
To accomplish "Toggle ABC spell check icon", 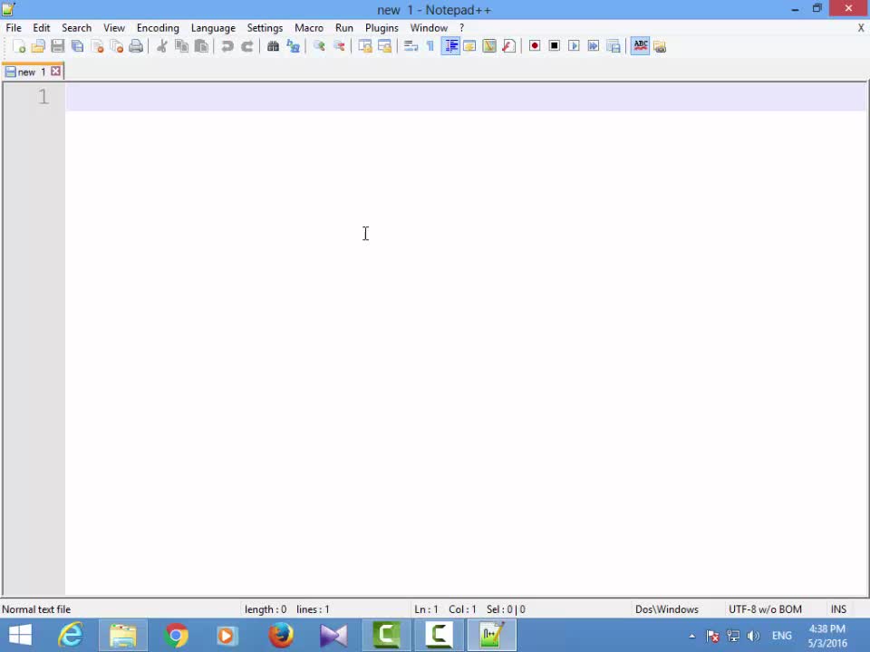I will pos(641,46).
